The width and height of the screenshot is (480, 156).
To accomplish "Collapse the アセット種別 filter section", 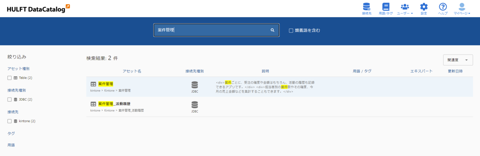I will (x=18, y=68).
